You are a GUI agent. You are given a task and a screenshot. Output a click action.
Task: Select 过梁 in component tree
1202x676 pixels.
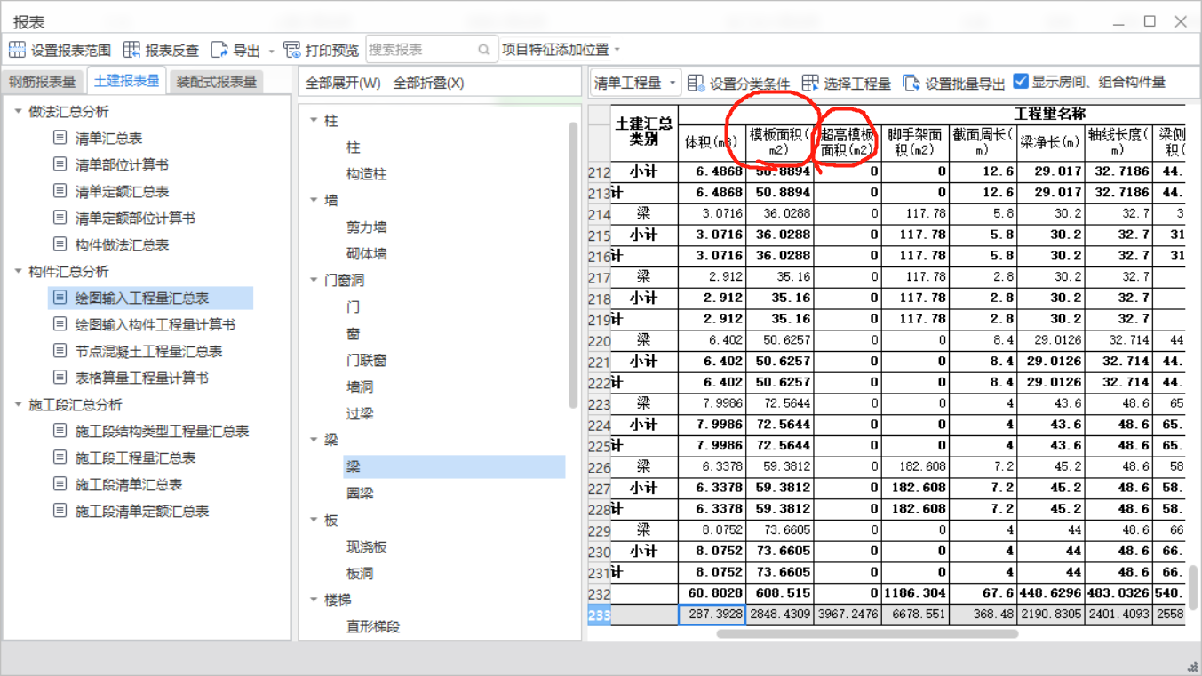click(360, 414)
